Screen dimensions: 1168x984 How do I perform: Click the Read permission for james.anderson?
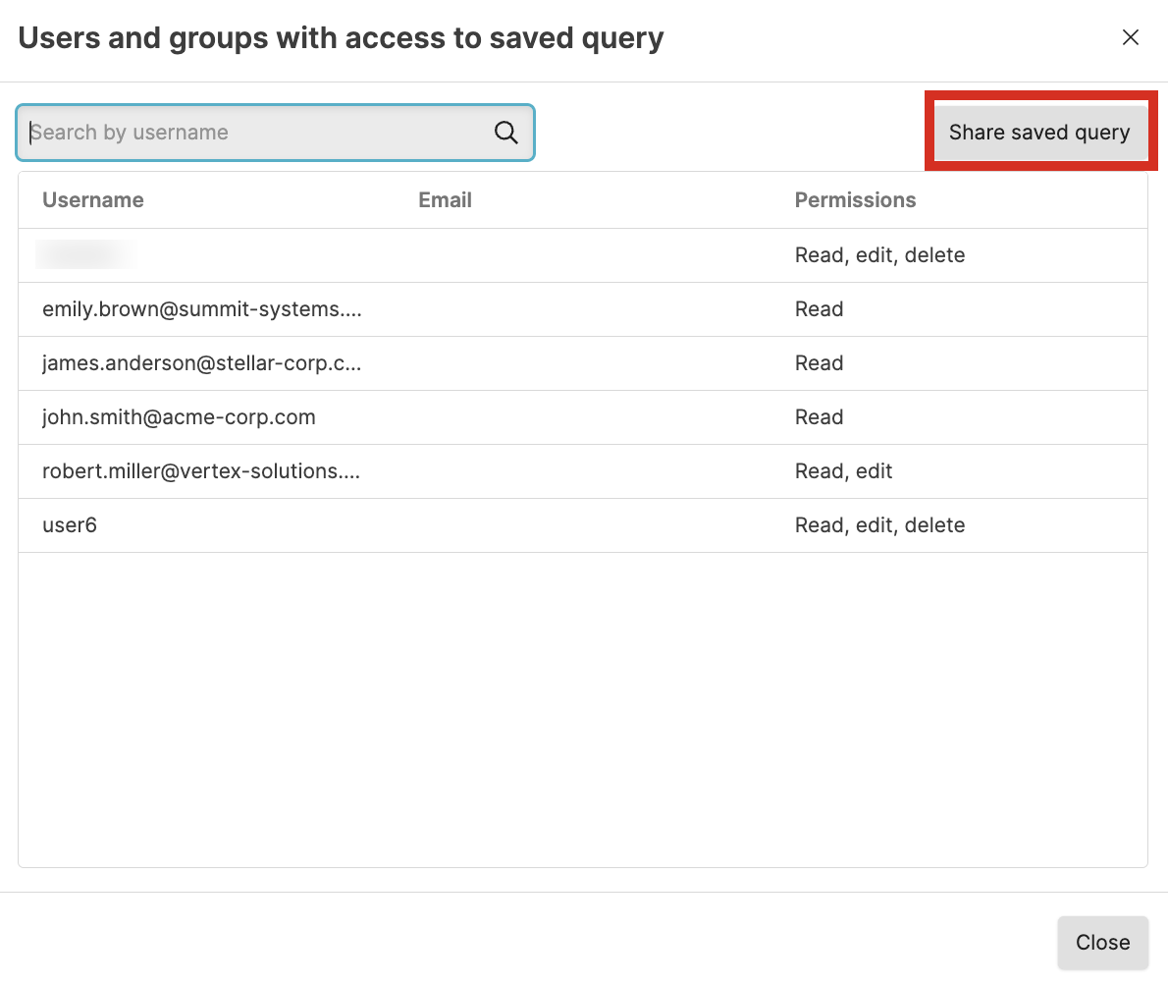(x=819, y=363)
